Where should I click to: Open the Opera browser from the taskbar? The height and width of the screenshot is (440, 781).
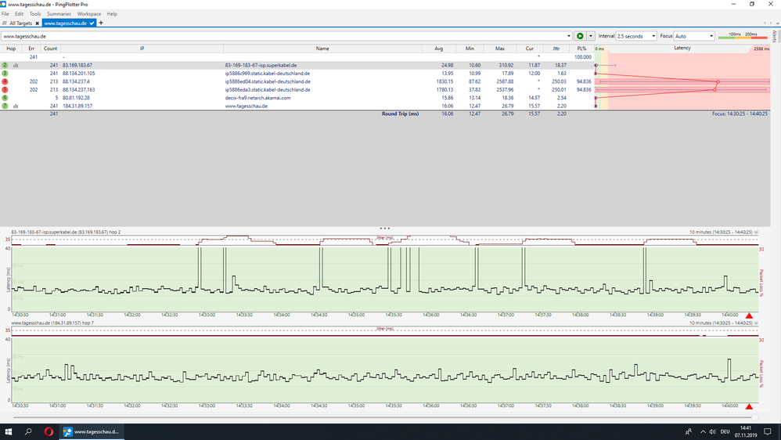click(48, 431)
